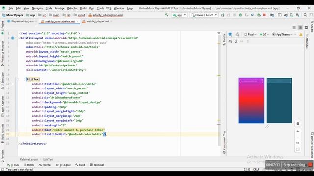Switch to the activity_player.xml tab
Screen dimensions: 314x176
[x=98, y=22]
